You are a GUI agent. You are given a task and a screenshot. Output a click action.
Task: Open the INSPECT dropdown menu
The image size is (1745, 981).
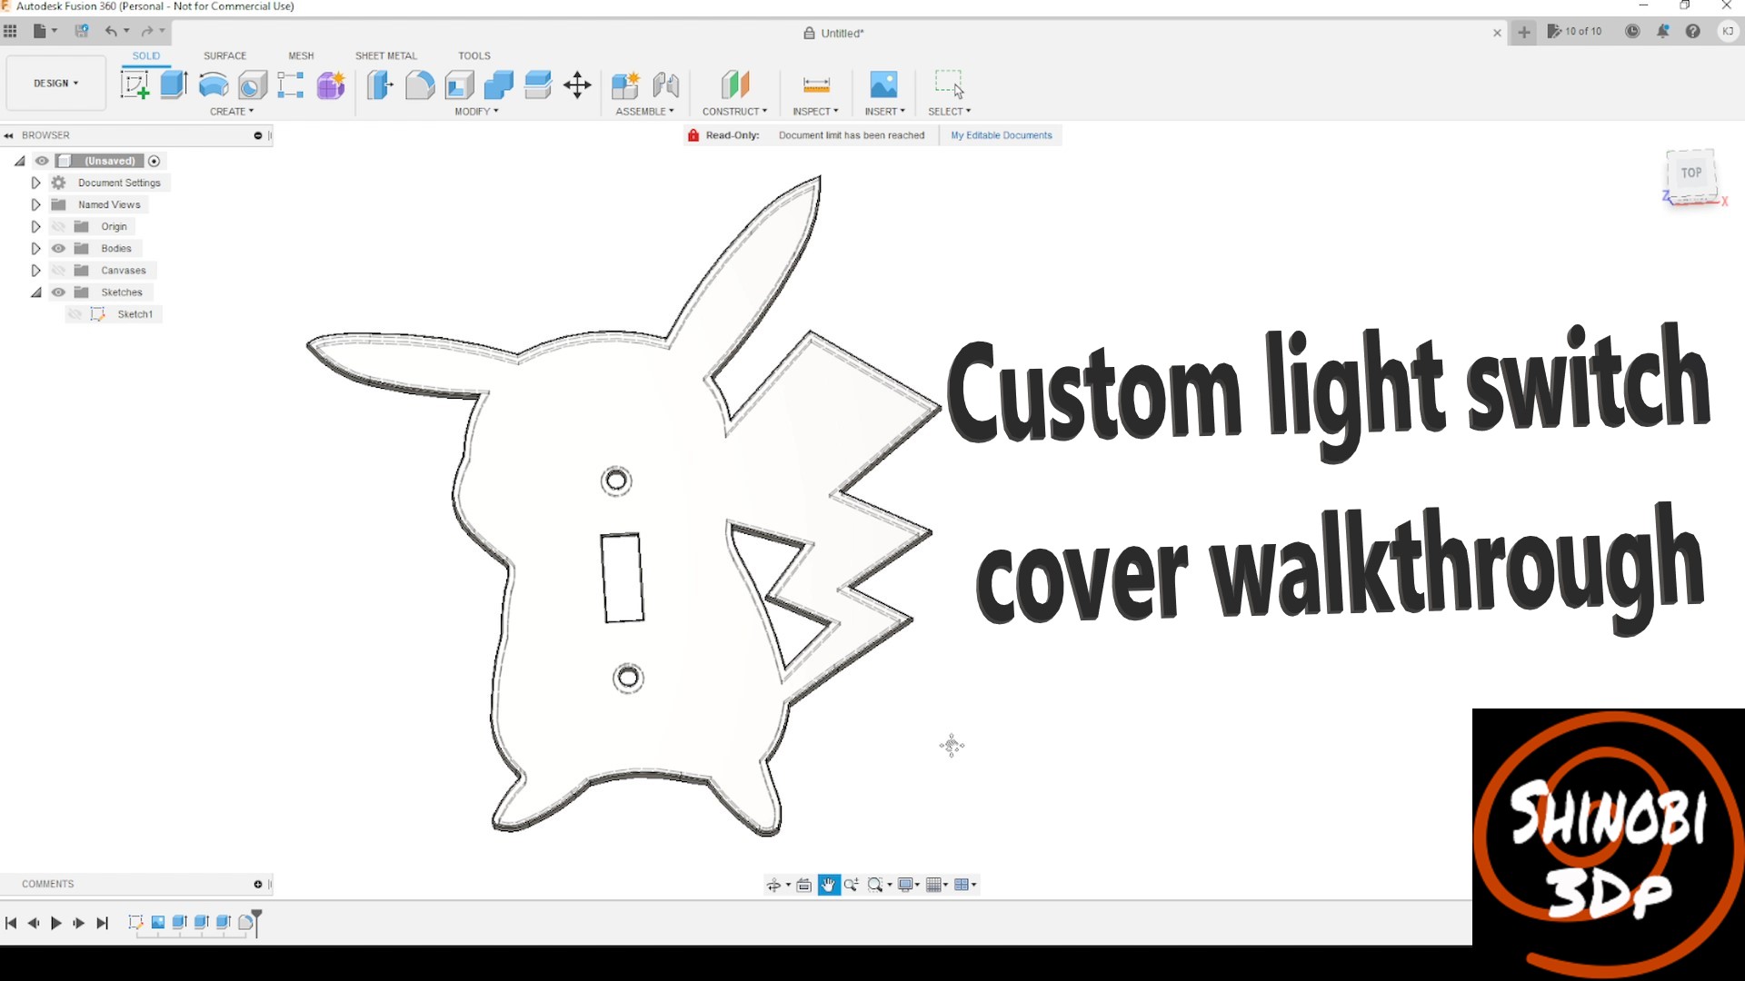click(x=815, y=112)
